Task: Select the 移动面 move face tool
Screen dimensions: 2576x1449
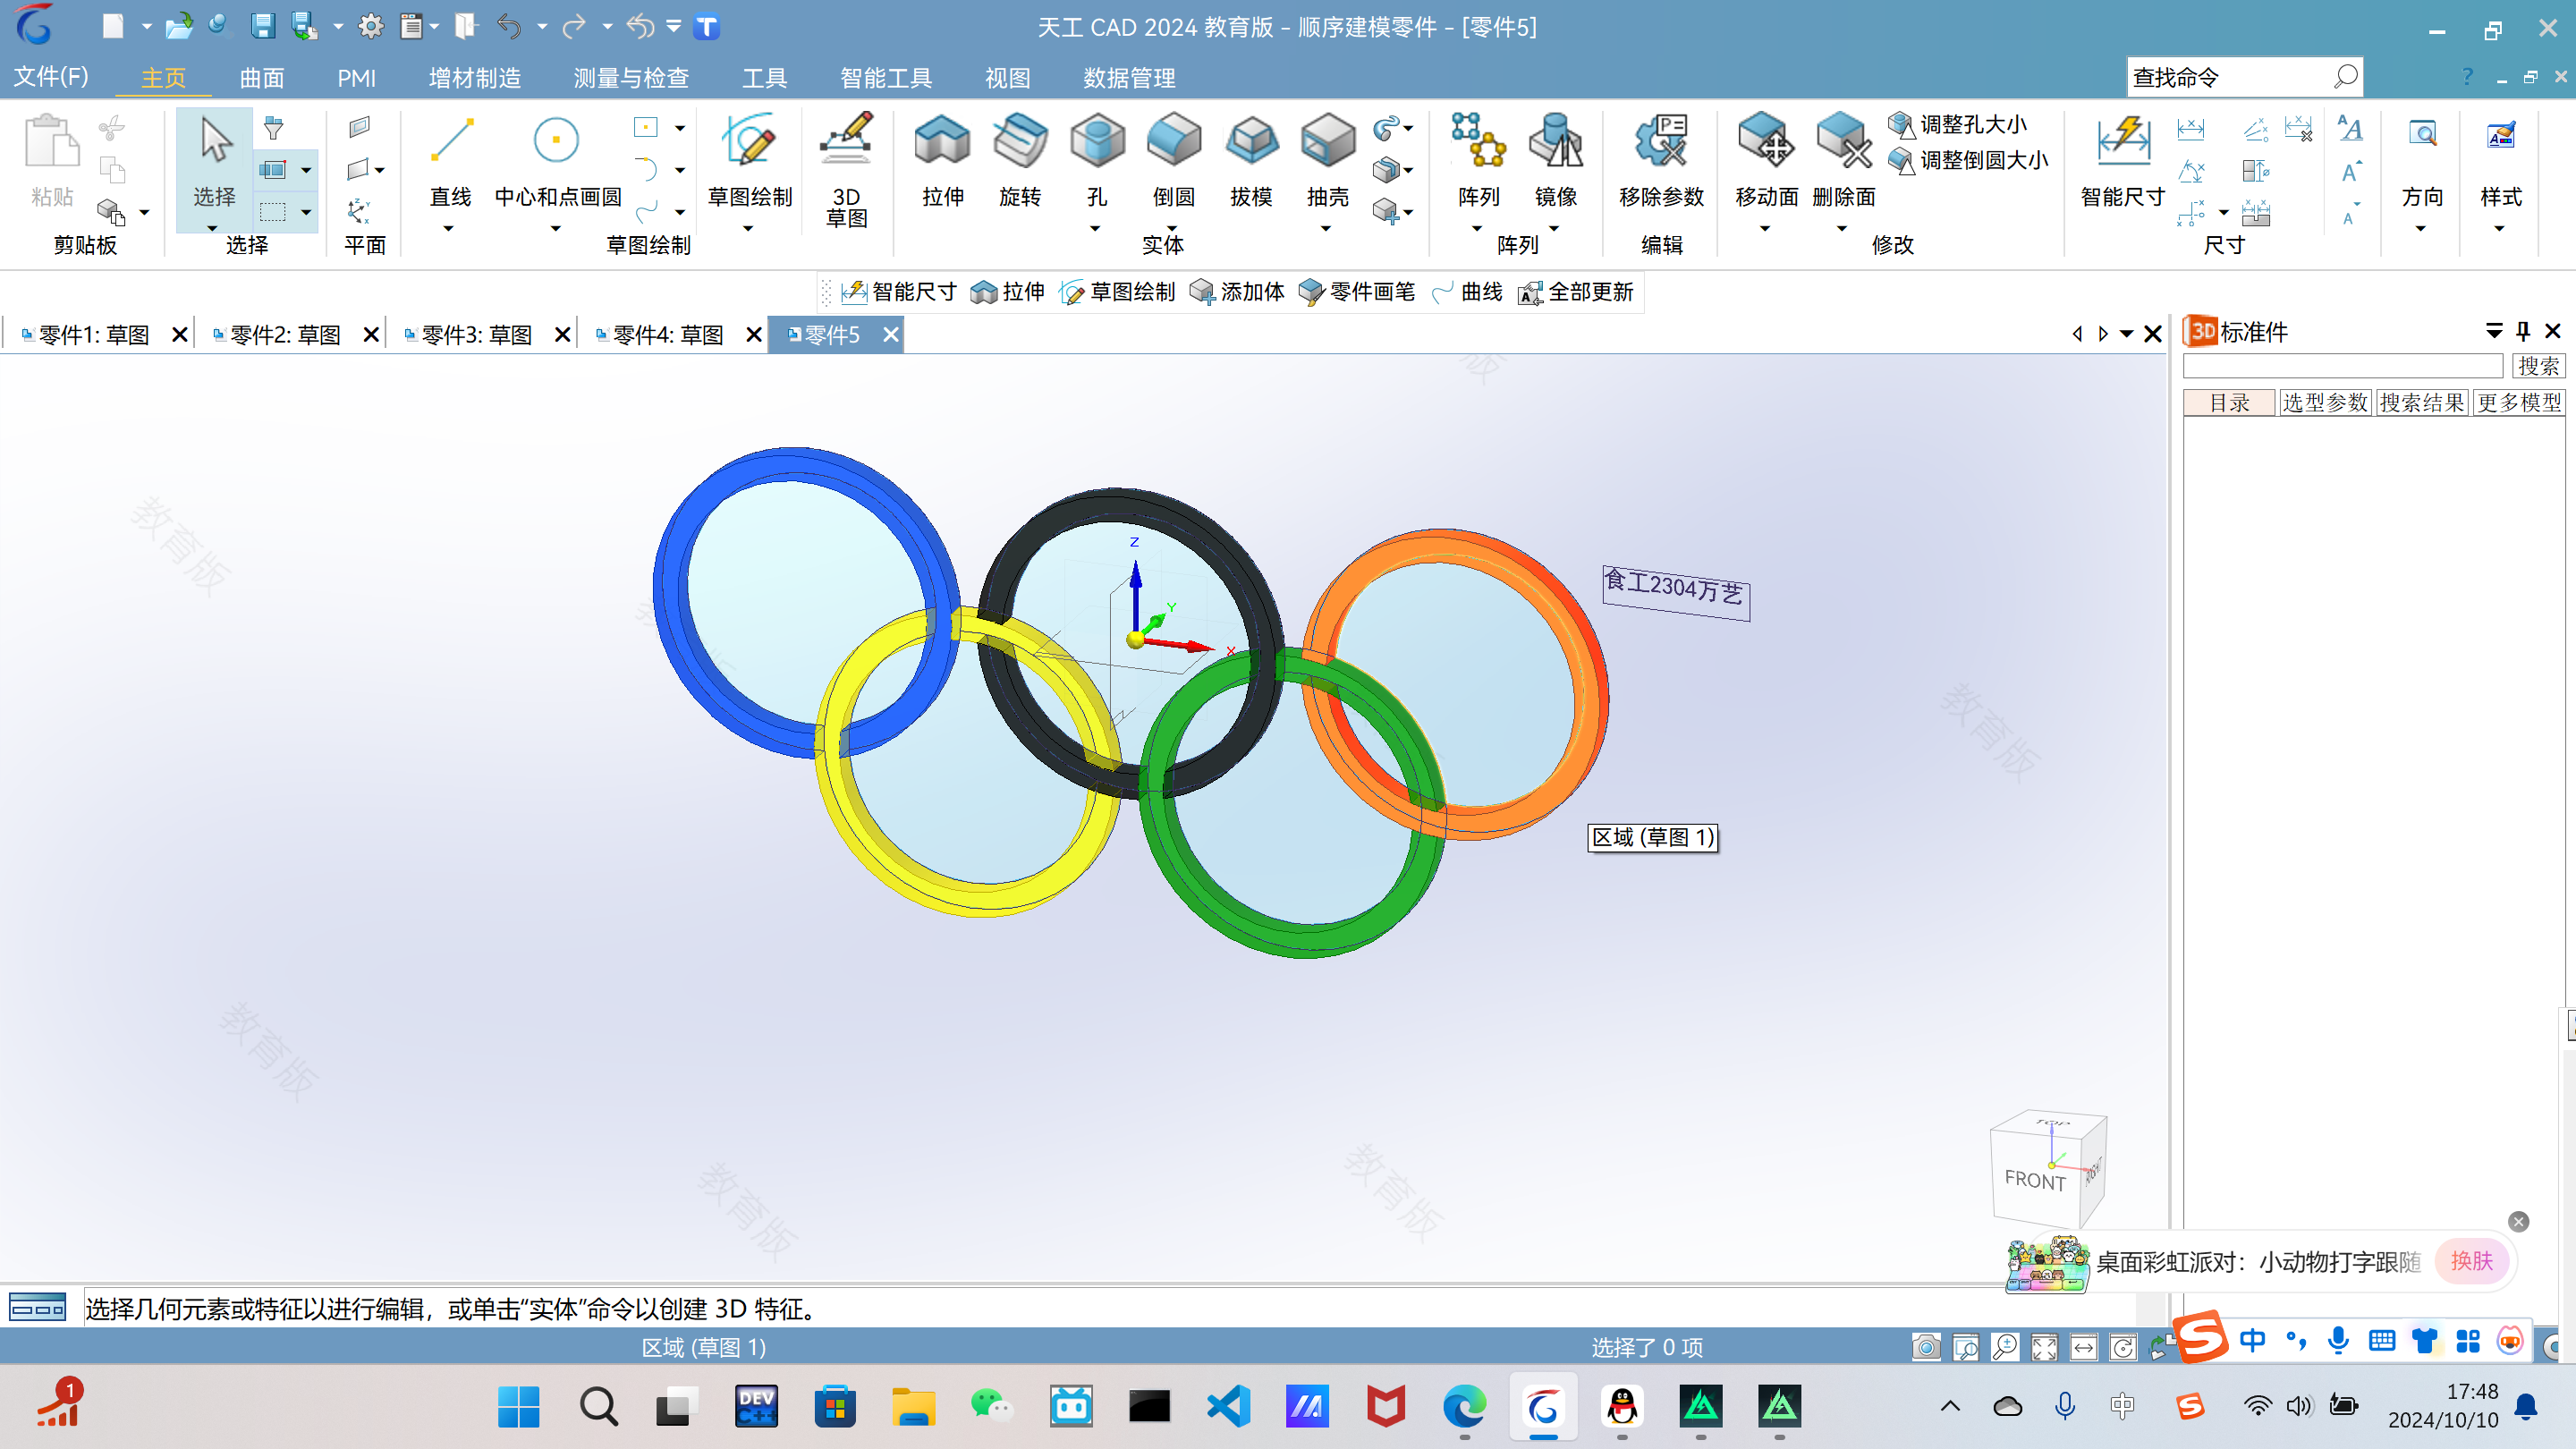Action: click(1766, 160)
